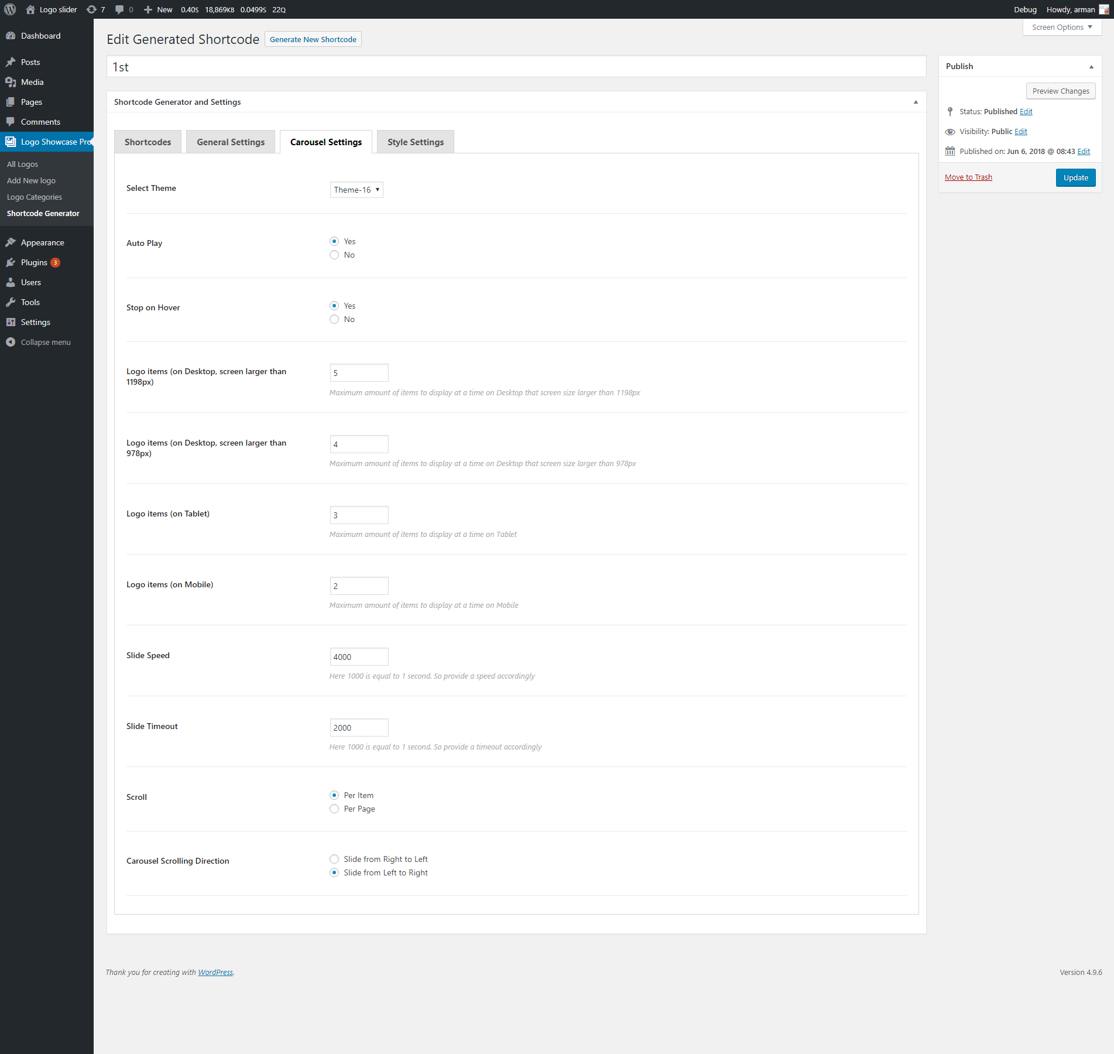This screenshot has width=1114, height=1054.
Task: Click Move to Trash link
Action: (x=968, y=177)
